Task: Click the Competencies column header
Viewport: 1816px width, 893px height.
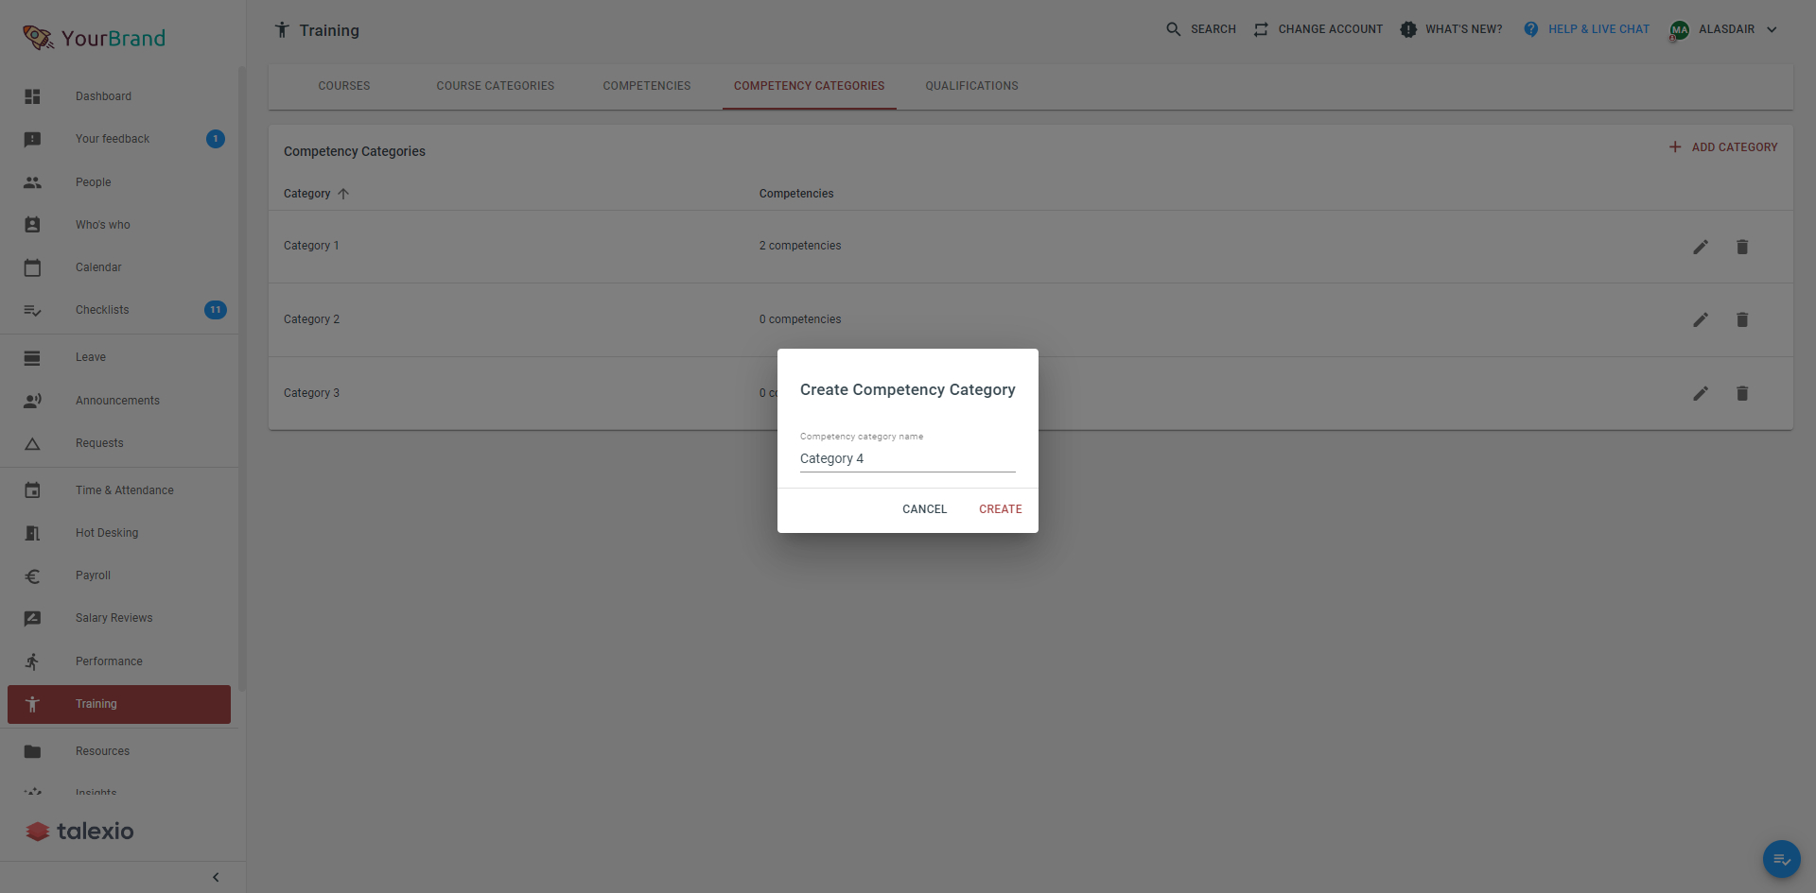Action: [796, 194]
